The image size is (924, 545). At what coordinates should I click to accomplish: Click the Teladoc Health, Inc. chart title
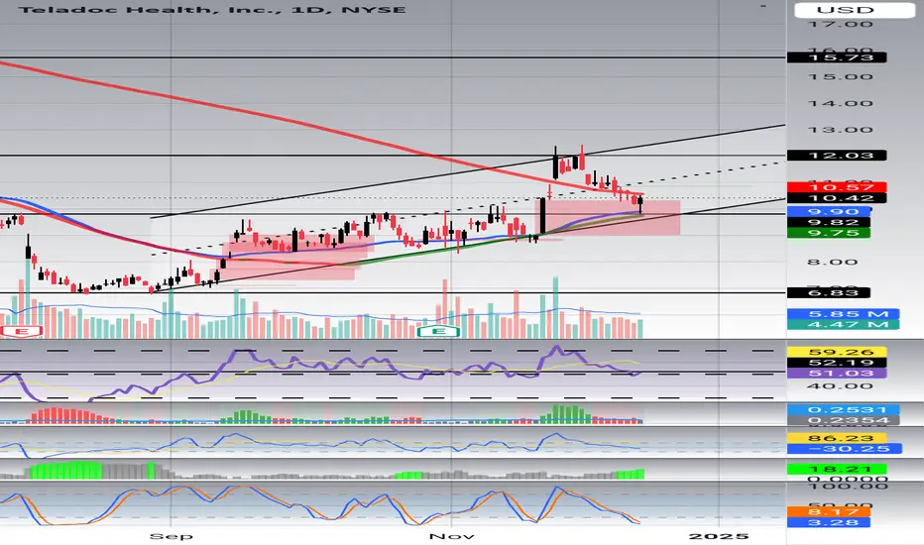coord(213,10)
